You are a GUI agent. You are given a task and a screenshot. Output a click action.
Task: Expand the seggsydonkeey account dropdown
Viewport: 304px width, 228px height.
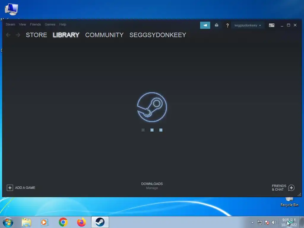248,25
